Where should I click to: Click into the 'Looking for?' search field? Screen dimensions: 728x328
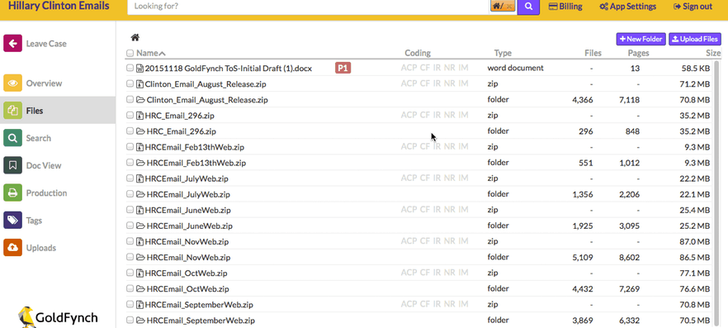point(309,7)
